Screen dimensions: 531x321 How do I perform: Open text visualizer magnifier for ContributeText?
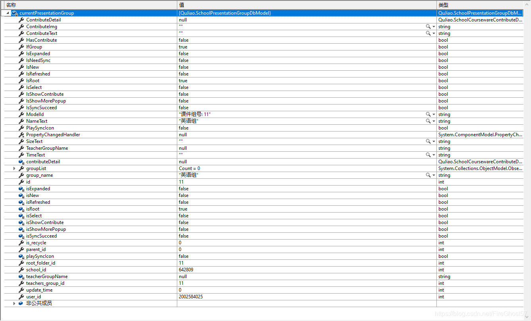pyautogui.click(x=428, y=33)
